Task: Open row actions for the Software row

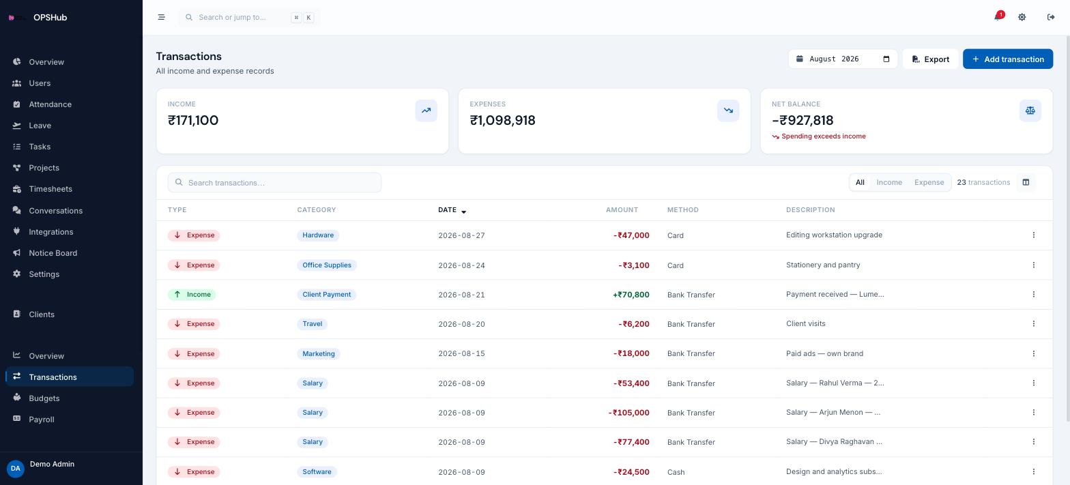Action: click(1033, 471)
